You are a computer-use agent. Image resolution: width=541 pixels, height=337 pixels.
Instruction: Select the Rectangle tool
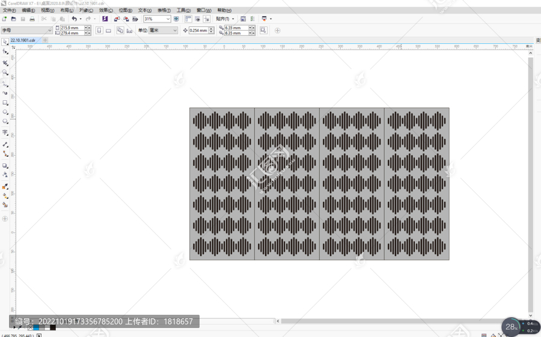[x=5, y=103]
